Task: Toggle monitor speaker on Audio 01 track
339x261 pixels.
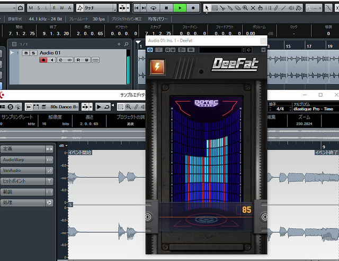Action: 52,60
